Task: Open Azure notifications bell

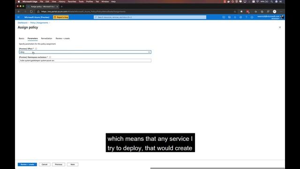Action: 235,17
